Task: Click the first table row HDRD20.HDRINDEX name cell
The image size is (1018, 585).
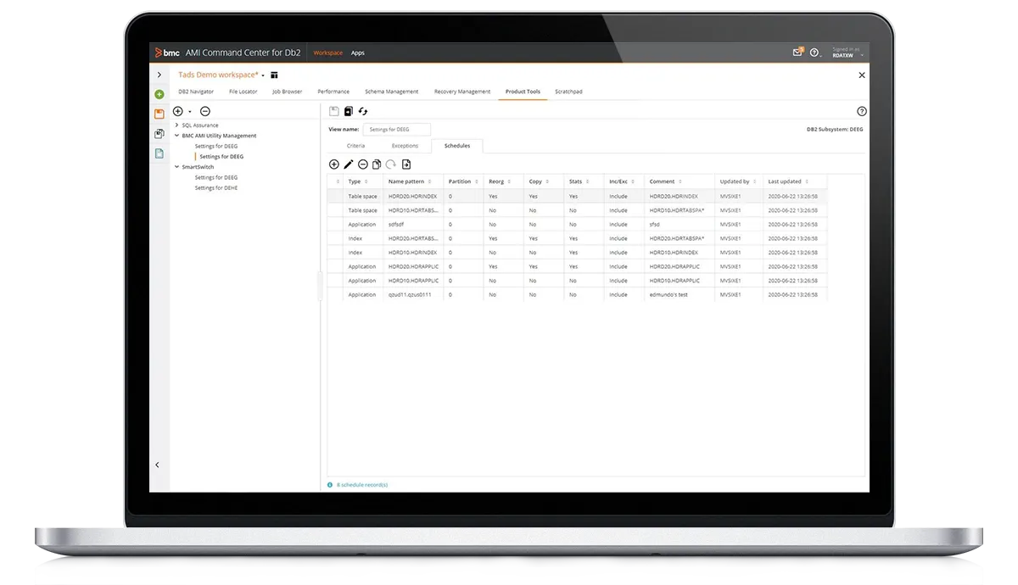Action: pos(414,197)
